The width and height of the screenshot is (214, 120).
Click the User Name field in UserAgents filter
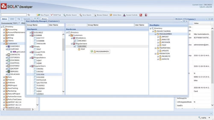point(56,25)
